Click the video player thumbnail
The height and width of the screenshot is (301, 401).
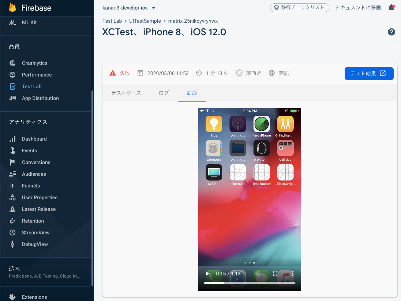click(x=250, y=200)
